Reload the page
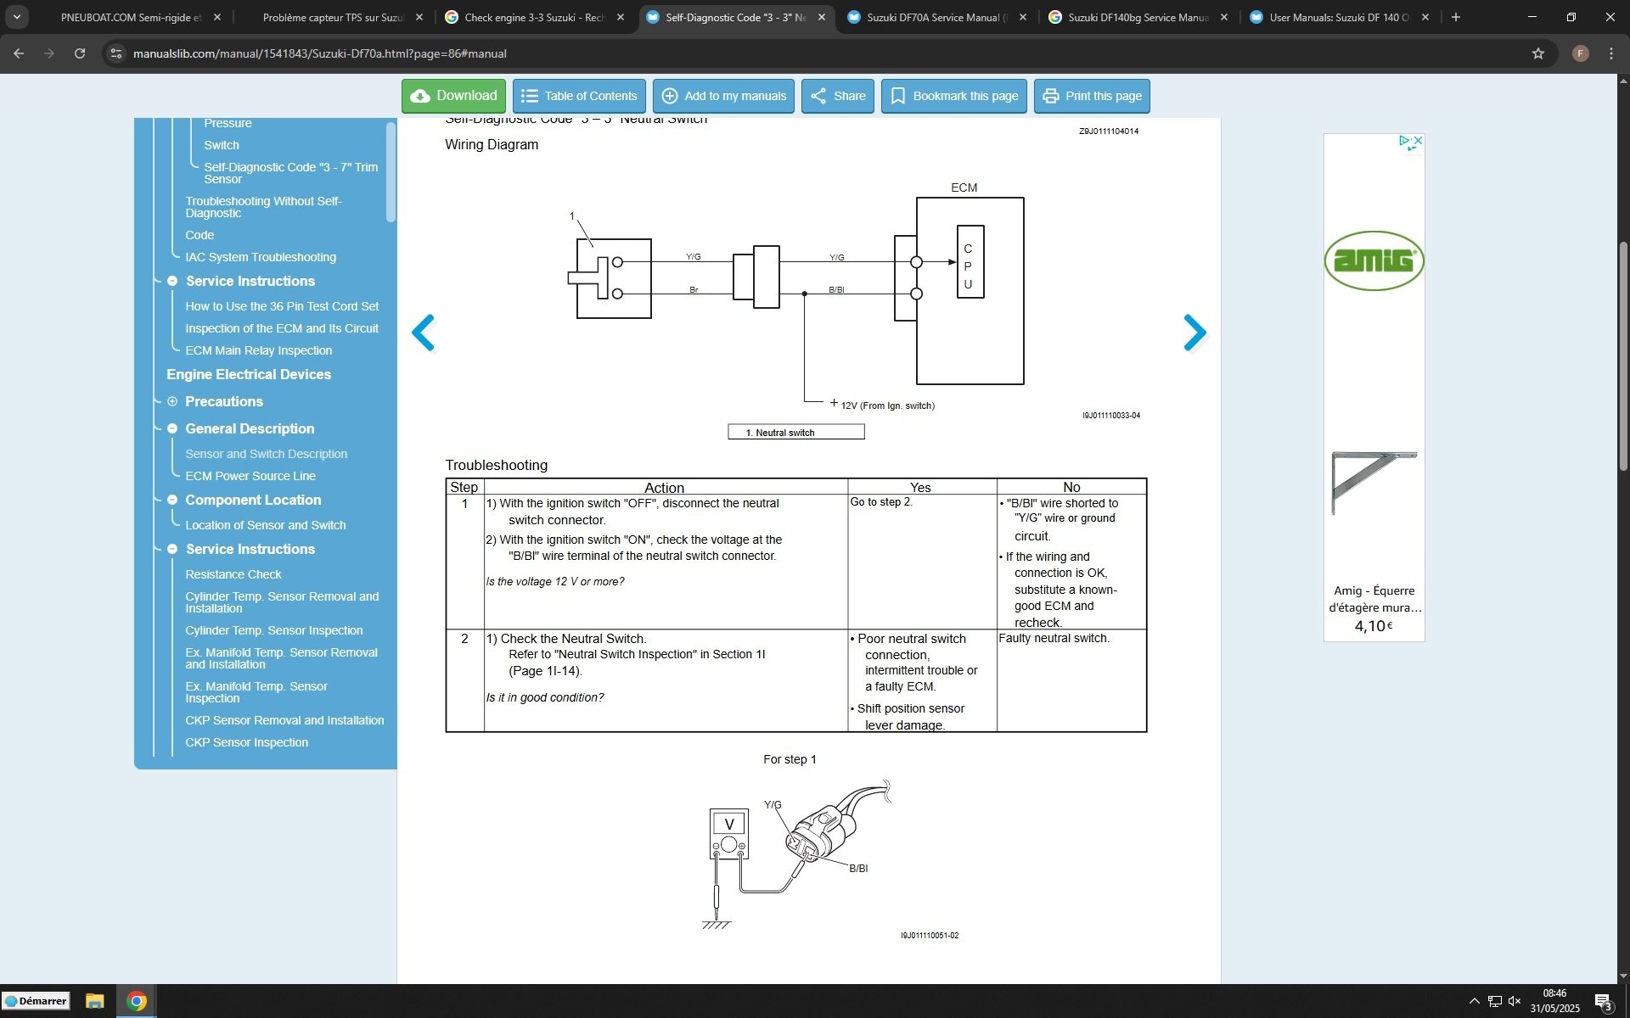 point(80,53)
